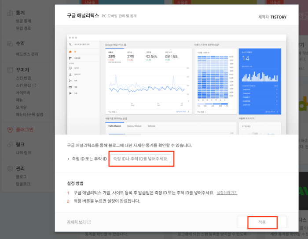Select 스킨 편집 under 꾸미기

[x=23, y=86]
